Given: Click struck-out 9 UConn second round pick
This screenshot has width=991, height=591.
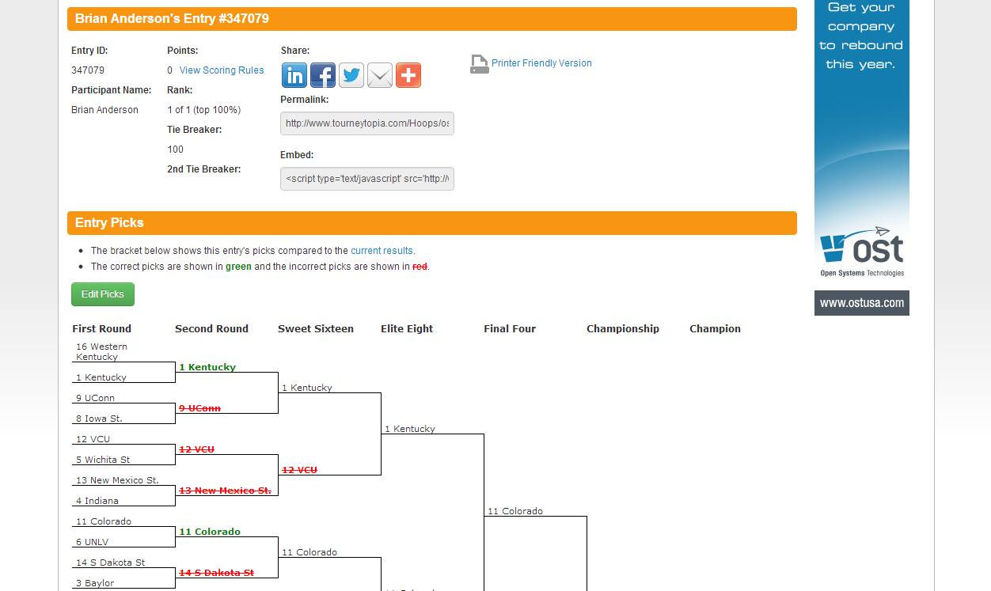Looking at the screenshot, I should point(199,408).
